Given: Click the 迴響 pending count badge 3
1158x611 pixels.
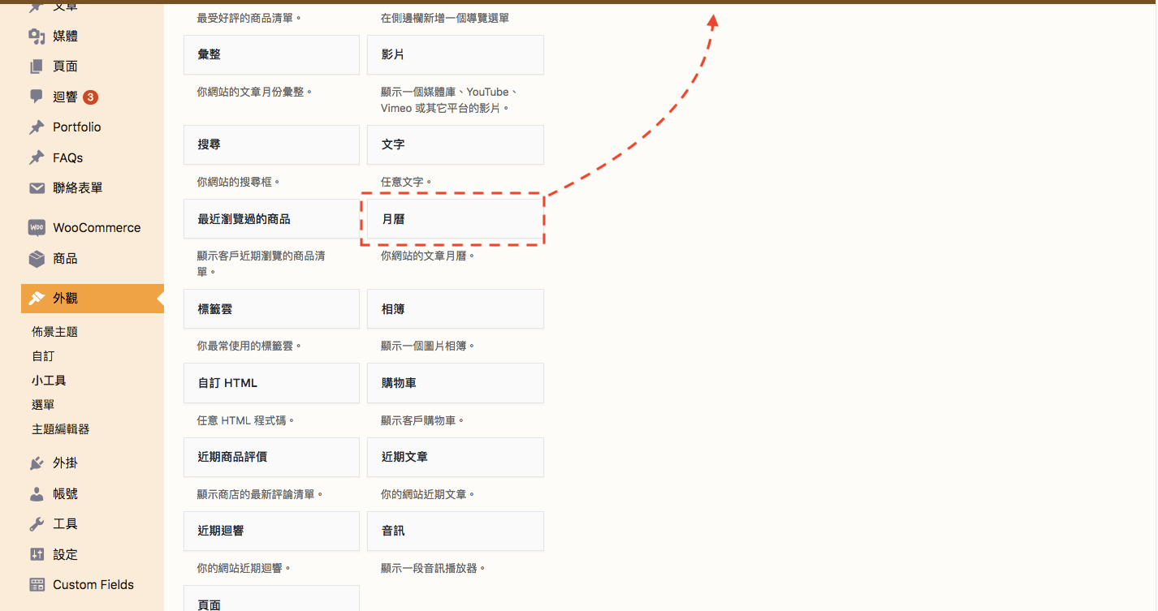Looking at the screenshot, I should 91,97.
